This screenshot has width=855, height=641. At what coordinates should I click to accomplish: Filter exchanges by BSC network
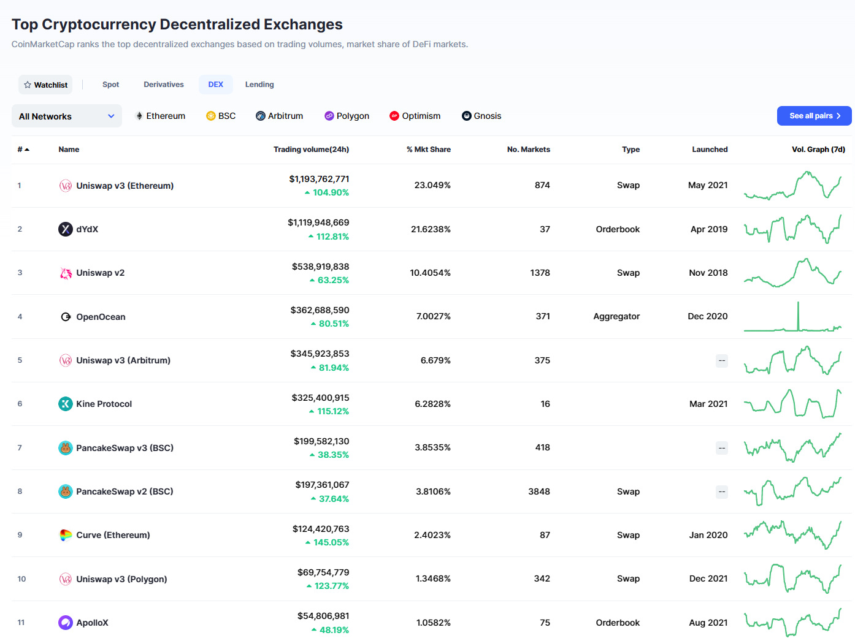pos(221,116)
